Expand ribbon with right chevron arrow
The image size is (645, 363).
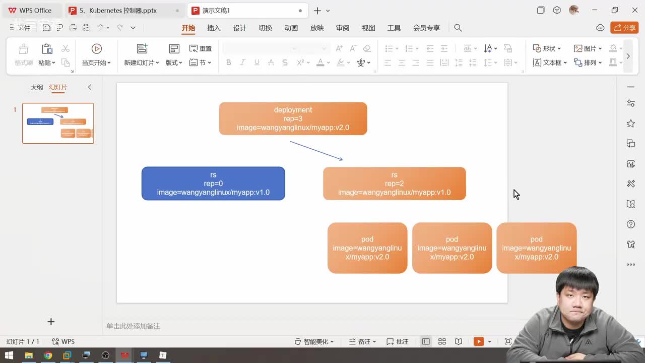point(628,56)
